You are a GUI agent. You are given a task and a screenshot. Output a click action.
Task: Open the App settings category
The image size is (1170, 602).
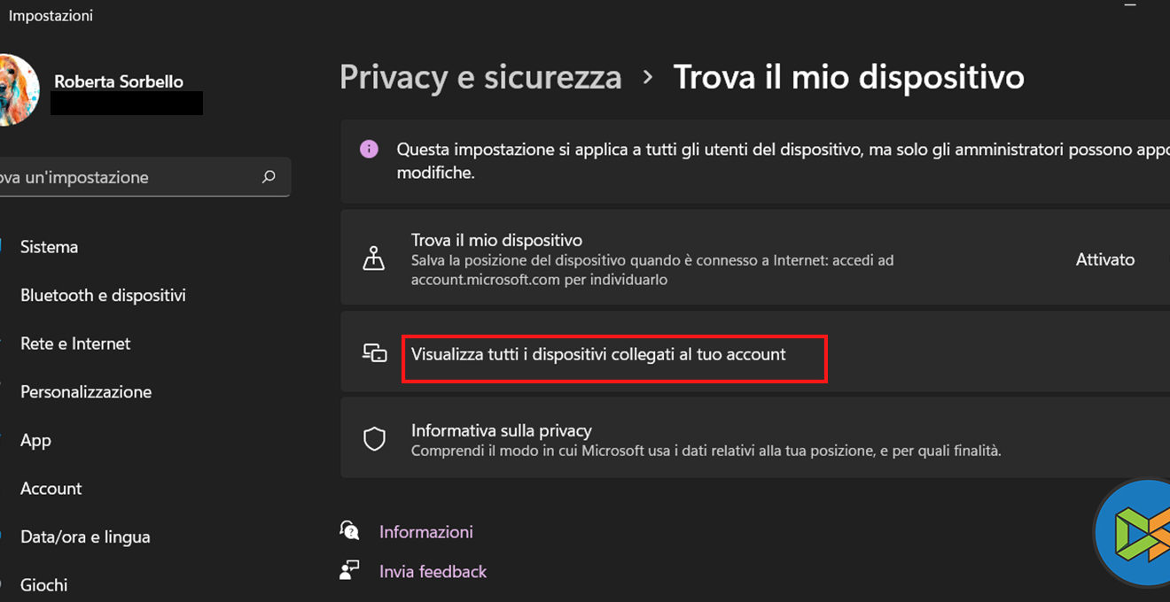pyautogui.click(x=35, y=440)
